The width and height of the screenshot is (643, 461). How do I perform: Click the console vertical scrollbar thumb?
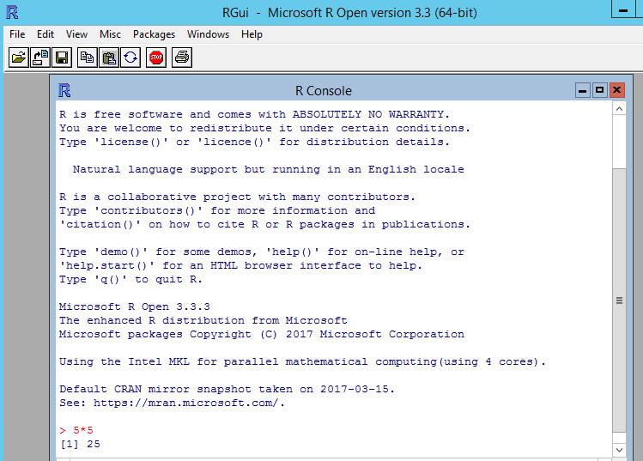click(619, 300)
